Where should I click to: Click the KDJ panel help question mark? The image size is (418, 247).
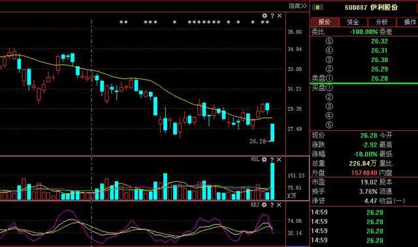pos(272,205)
